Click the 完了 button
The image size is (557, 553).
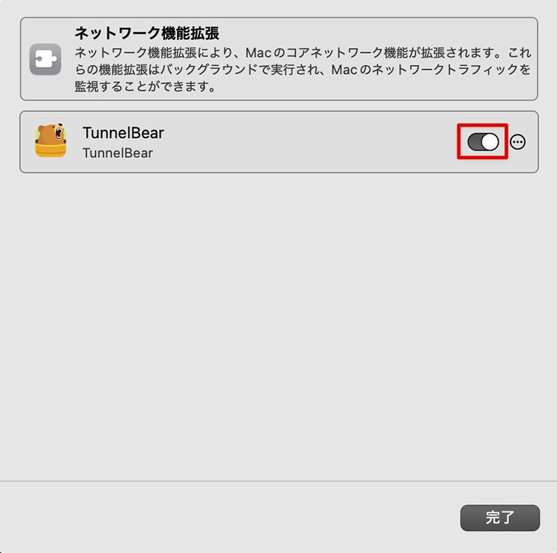pyautogui.click(x=500, y=518)
